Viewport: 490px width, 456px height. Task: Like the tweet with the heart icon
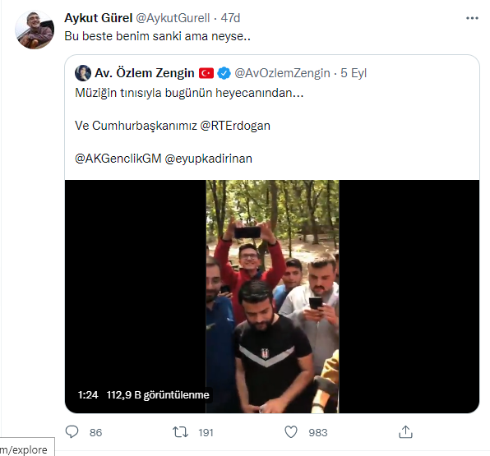tap(291, 432)
